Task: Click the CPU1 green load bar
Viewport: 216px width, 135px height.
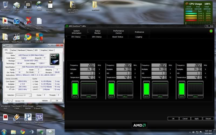Action: pyautogui.click(x=111, y=89)
